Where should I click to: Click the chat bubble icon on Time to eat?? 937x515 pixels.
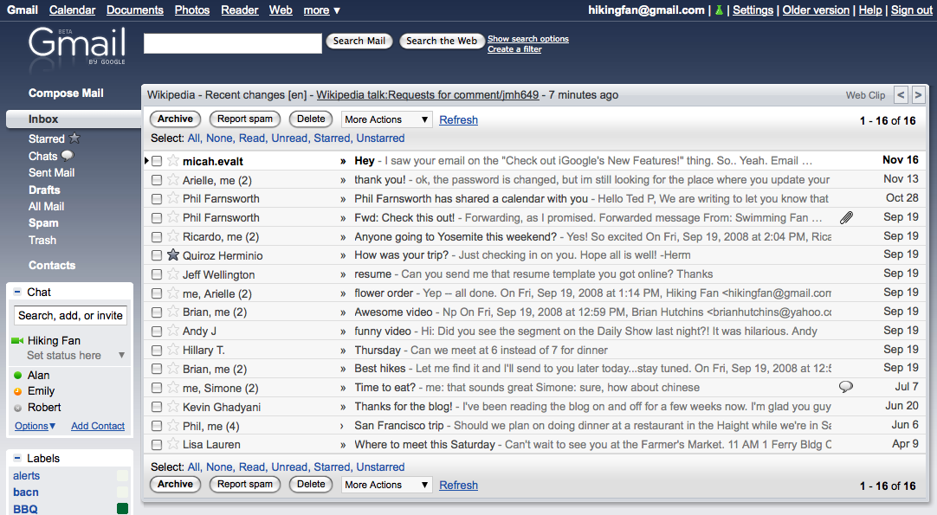click(x=845, y=387)
